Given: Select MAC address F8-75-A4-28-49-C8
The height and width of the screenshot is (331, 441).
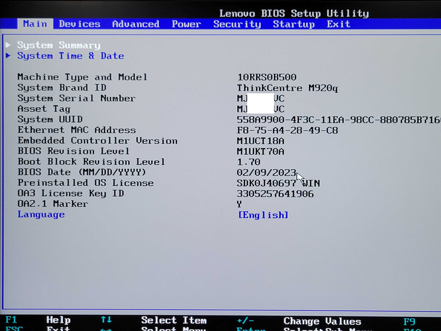Looking at the screenshot, I should coord(287,131).
